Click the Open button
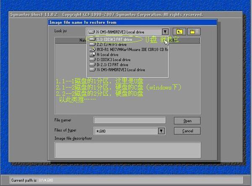The width and height of the screenshot is (252, 186). 187,121
